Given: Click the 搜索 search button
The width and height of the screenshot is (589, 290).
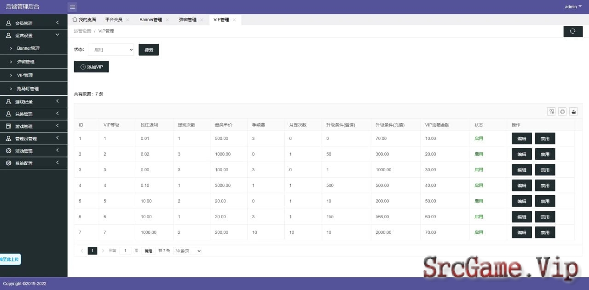Looking at the screenshot, I should (149, 50).
